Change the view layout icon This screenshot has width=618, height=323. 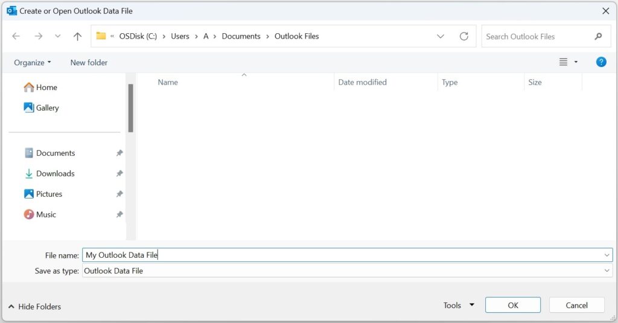click(x=563, y=62)
